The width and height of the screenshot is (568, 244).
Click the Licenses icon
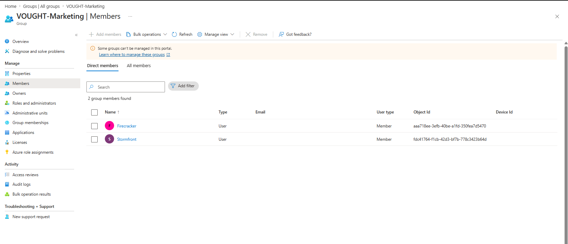coord(7,142)
